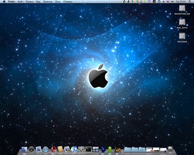
Task: Expand the third folder stack in Dock
Action: coord(142,150)
